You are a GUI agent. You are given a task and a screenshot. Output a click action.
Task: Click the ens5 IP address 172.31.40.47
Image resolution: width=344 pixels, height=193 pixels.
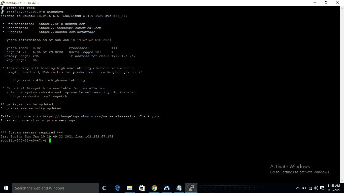point(123,56)
